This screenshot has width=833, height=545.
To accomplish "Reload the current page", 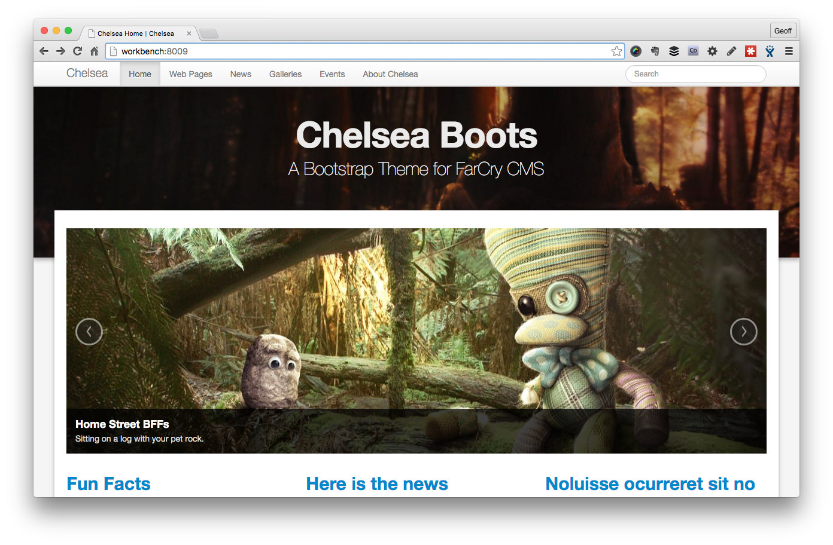I will click(77, 51).
